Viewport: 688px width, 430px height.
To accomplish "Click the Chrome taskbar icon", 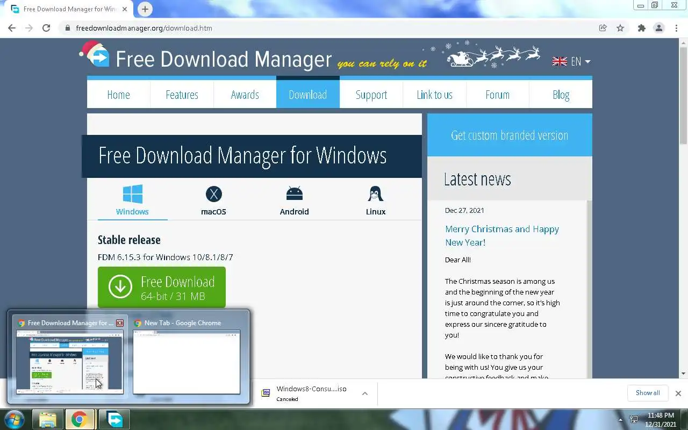I will coord(80,419).
